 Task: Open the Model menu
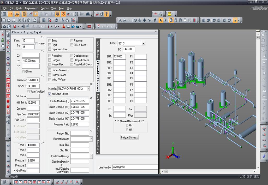[19, 8]
